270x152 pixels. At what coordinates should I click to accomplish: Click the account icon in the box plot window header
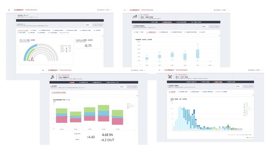click(215, 10)
